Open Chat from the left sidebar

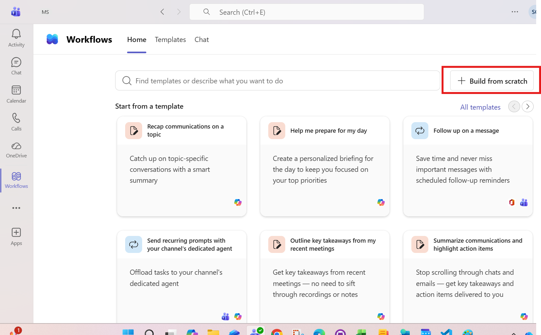16,66
